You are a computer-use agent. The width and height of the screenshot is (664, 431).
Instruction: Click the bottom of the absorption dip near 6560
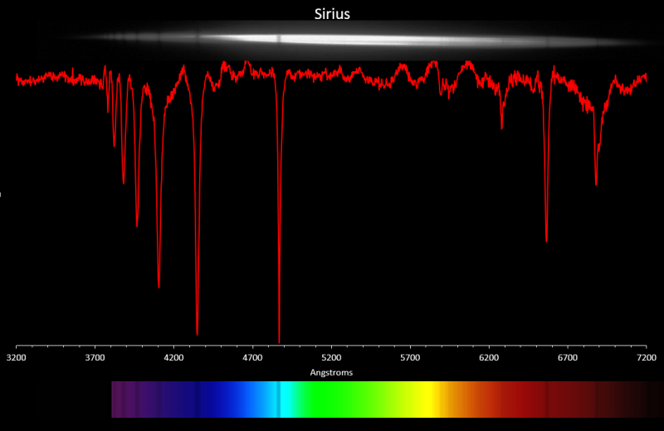click(x=546, y=240)
